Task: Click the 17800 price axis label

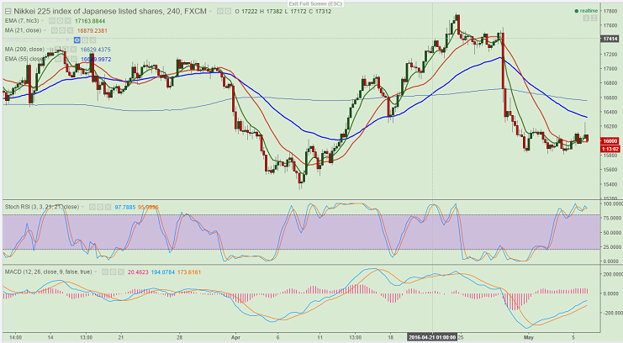Action: click(610, 11)
